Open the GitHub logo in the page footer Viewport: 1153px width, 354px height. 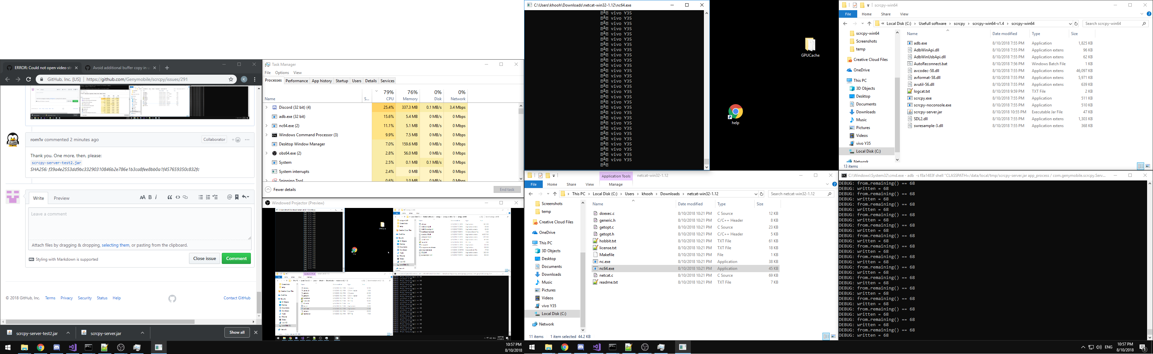pyautogui.click(x=172, y=299)
